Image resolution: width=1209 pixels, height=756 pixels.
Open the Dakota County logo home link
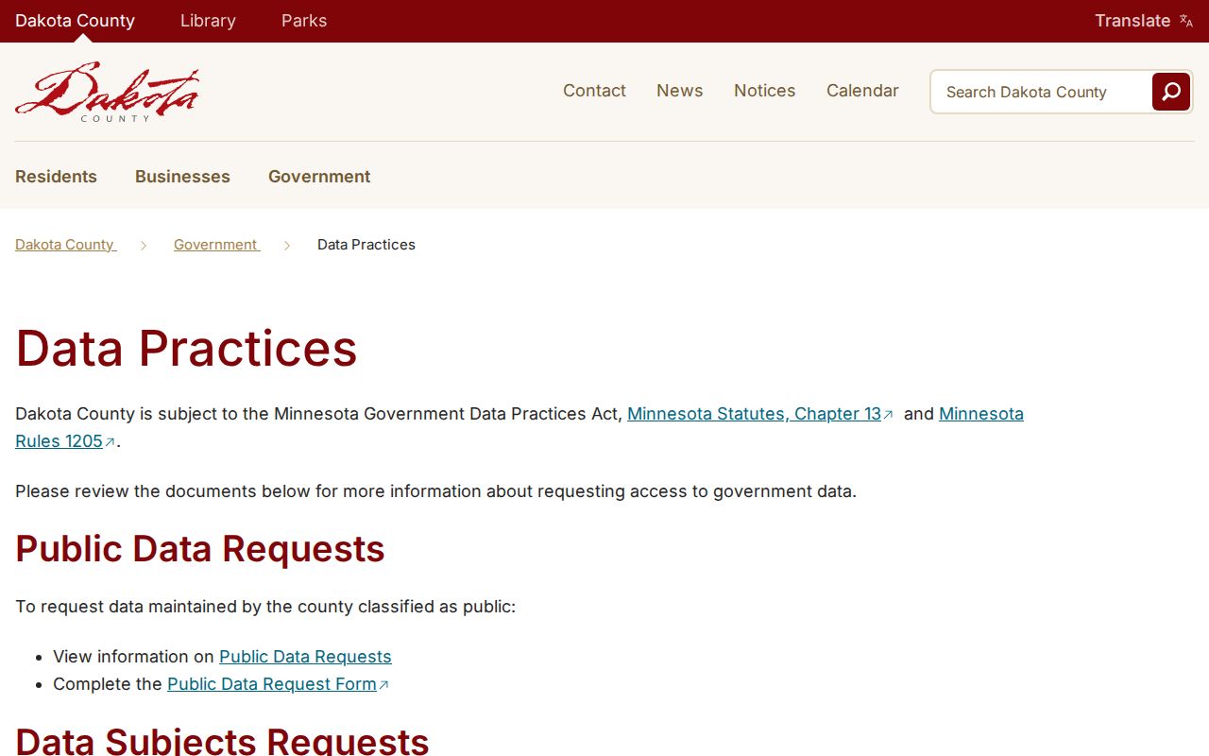coord(107,92)
